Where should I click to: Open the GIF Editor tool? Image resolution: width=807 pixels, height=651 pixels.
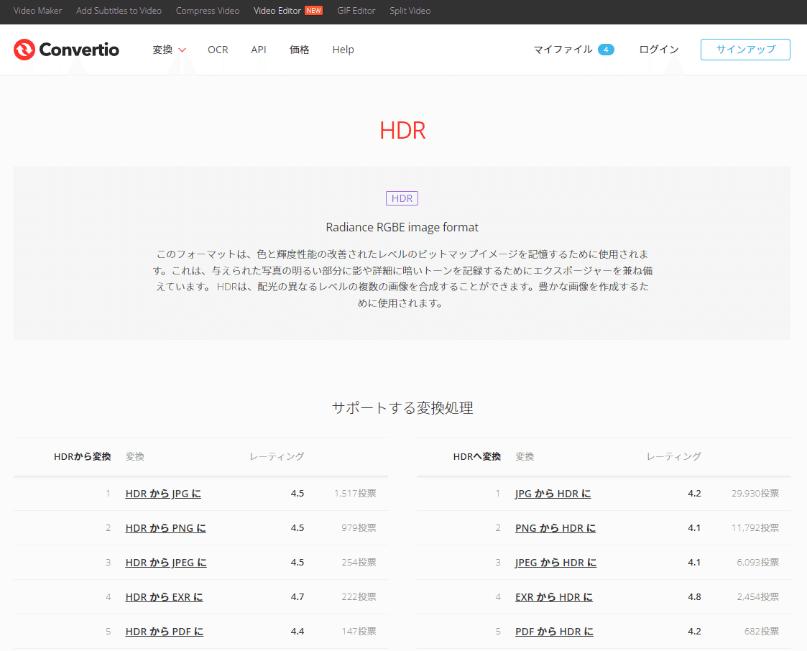[356, 10]
